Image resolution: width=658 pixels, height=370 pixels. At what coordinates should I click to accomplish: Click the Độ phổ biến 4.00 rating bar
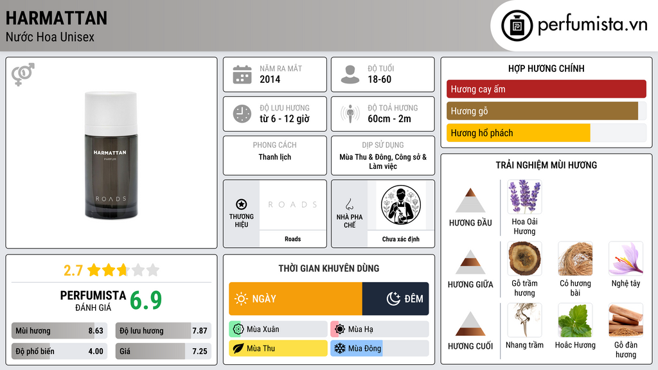click(59, 351)
